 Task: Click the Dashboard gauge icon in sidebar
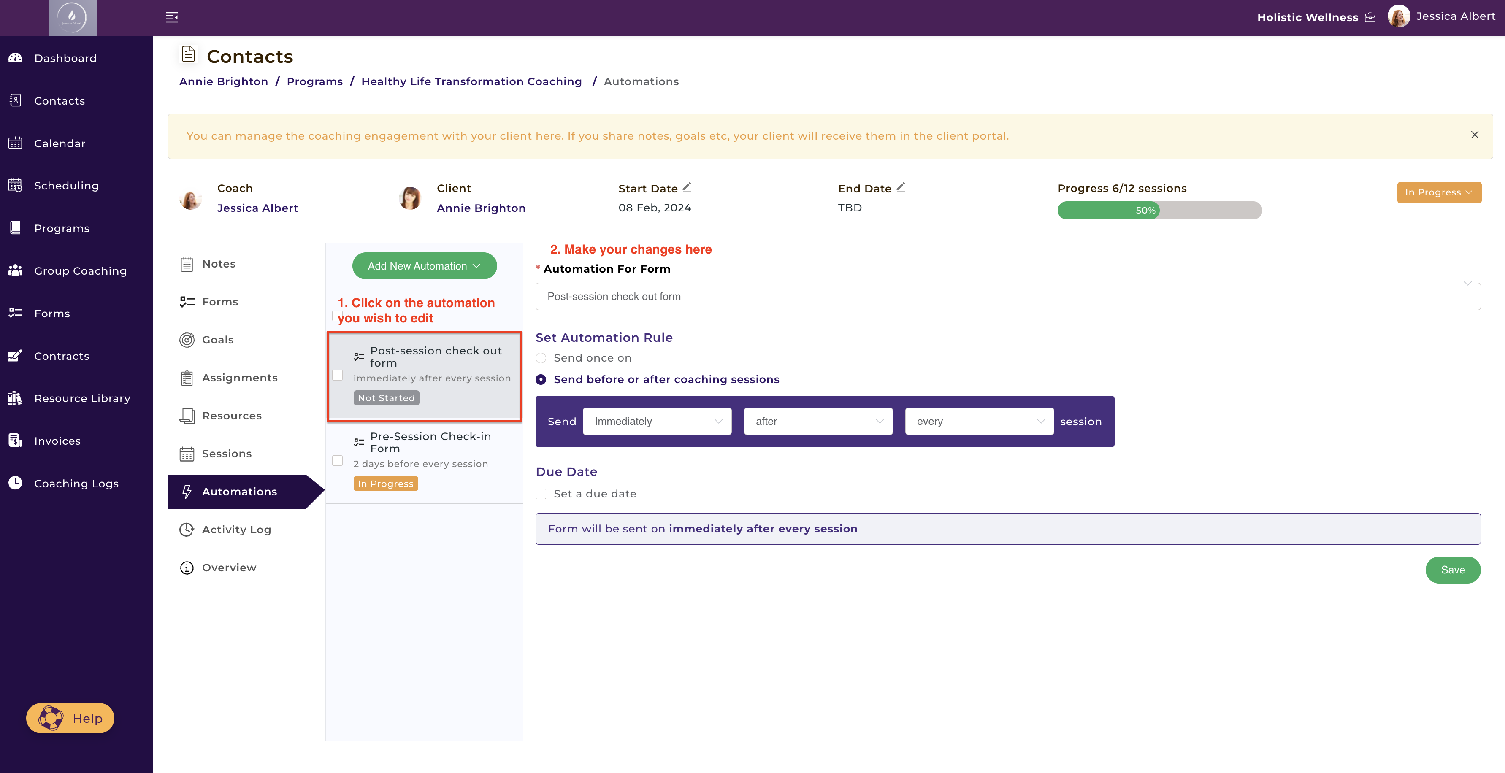click(x=15, y=58)
